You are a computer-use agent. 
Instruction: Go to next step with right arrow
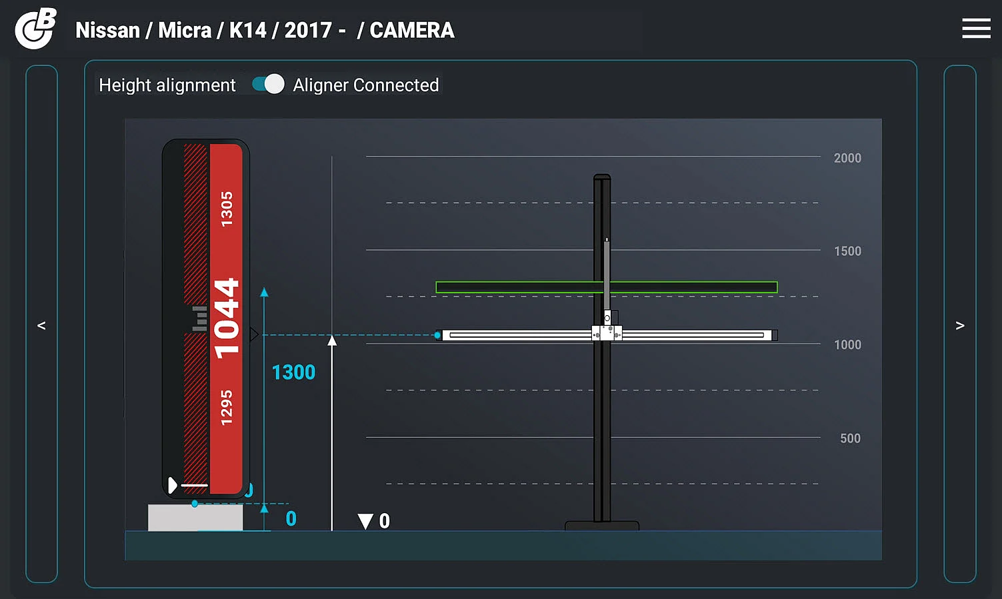[x=959, y=324]
